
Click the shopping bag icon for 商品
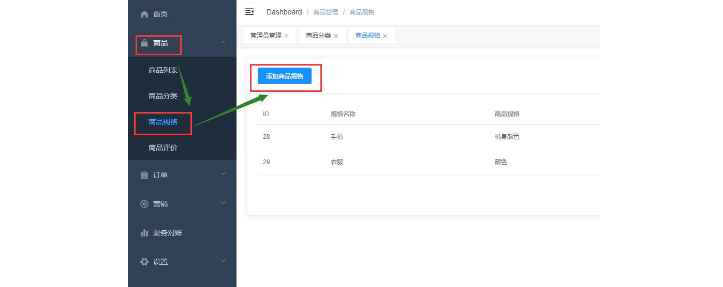(x=144, y=43)
